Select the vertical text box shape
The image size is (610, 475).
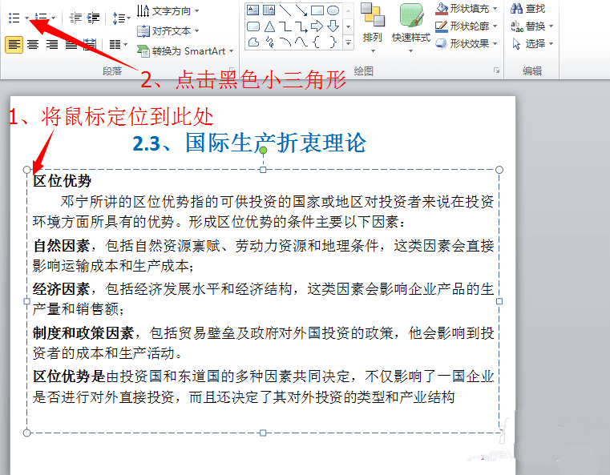269,10
